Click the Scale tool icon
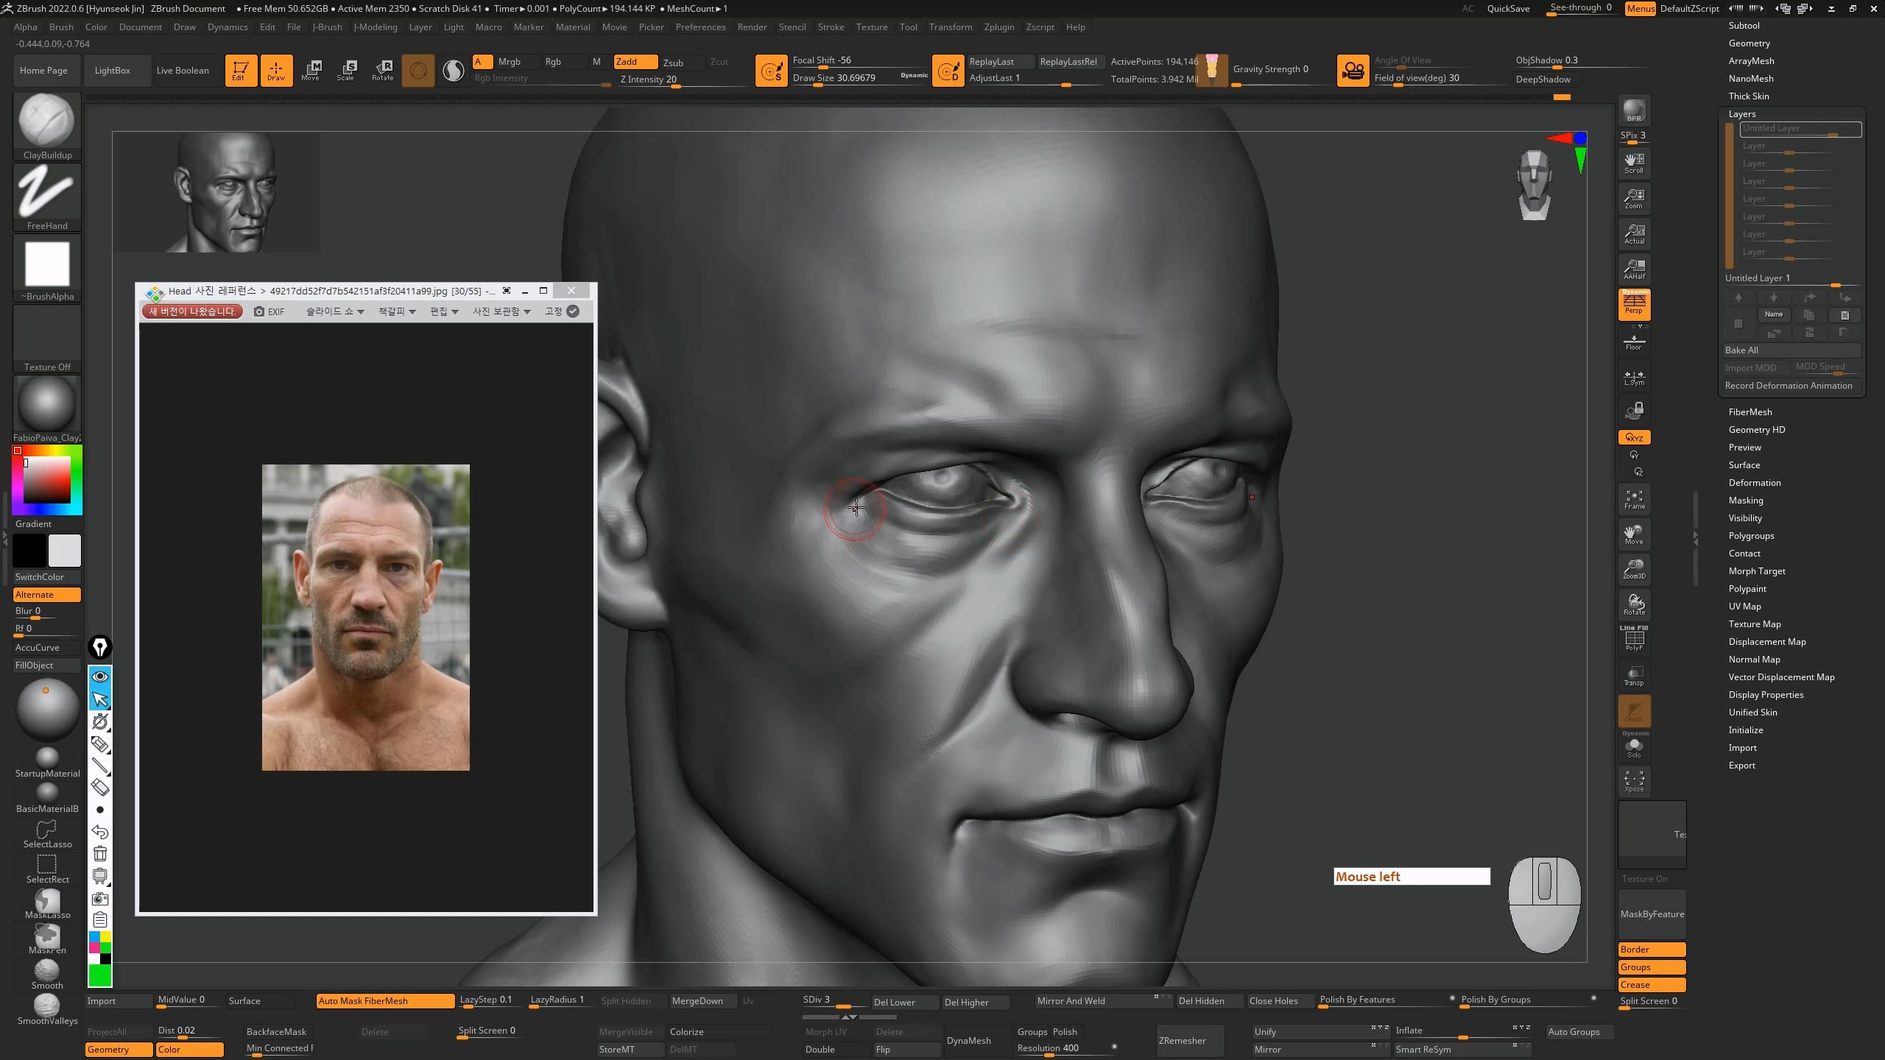This screenshot has width=1885, height=1060. (x=346, y=70)
